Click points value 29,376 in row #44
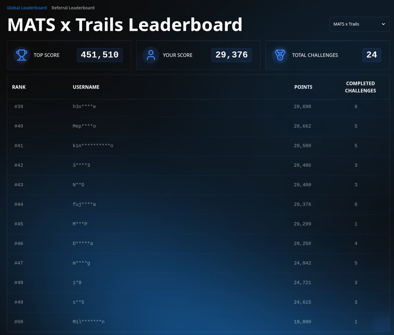 302,204
